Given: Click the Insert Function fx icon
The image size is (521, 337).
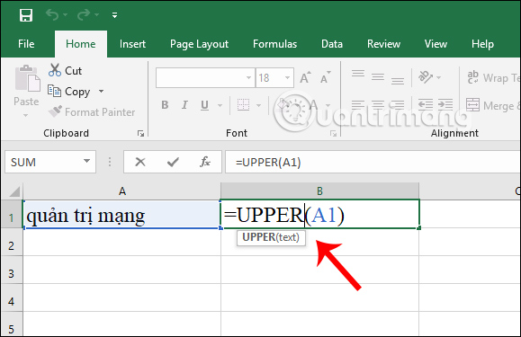Looking at the screenshot, I should pos(205,162).
